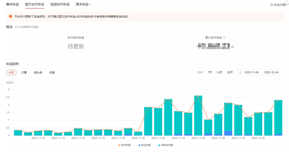The height and width of the screenshot is (152, 289).
Task: Open the start date 2022-11-08 picker
Action: (251, 73)
